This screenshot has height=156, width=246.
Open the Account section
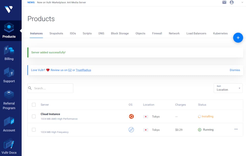[9, 124]
